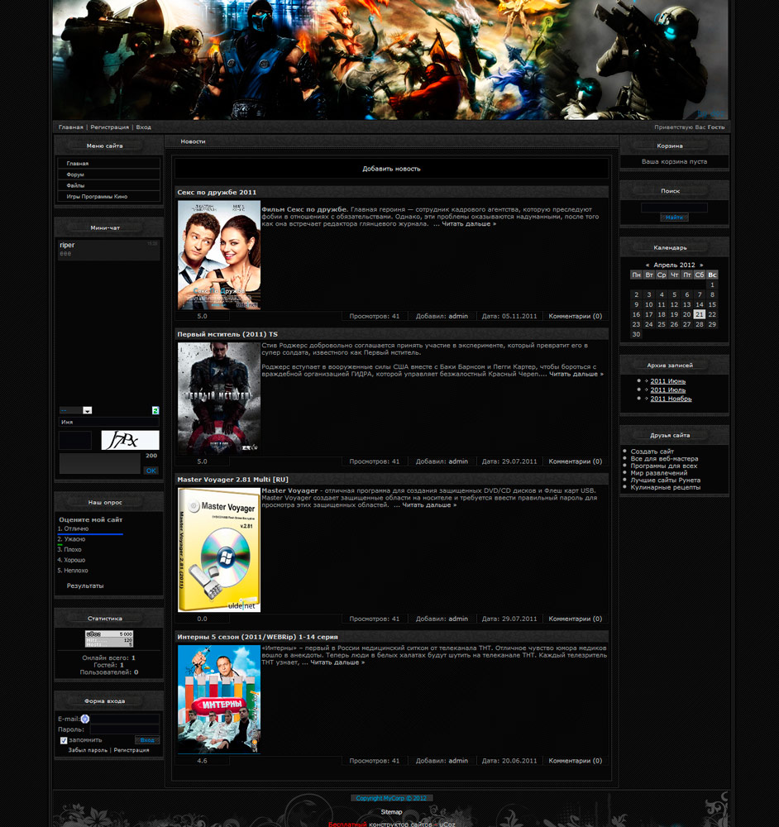Open 'Master Voyager 2.81 Multi [RU]' title
Image resolution: width=779 pixels, height=827 pixels.
pos(232,480)
